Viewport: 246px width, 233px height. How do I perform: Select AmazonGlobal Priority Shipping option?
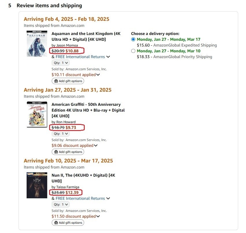pos(133,51)
